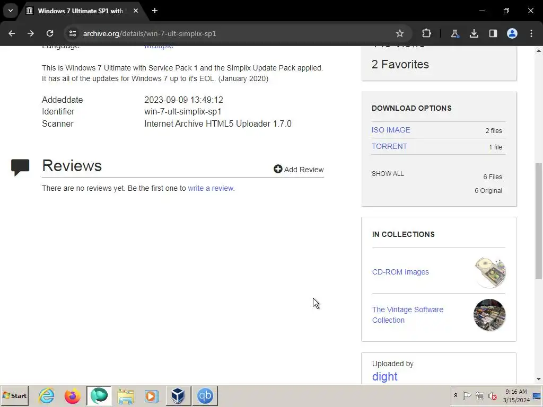The height and width of the screenshot is (407, 543).
Task: Open the Windows Start menu
Action: pyautogui.click(x=14, y=396)
